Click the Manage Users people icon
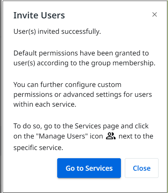 click(x=111, y=136)
